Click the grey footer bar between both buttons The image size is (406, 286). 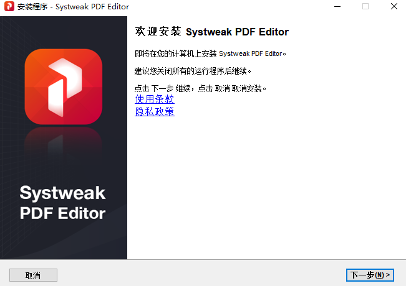[x=200, y=274]
